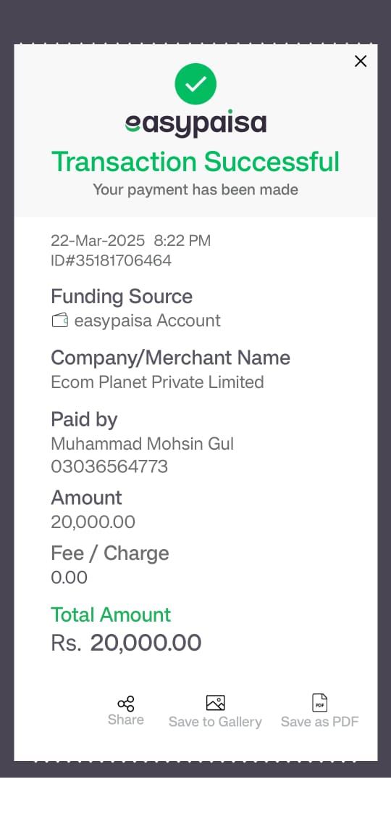Click the green success checkmark icon

(x=195, y=83)
